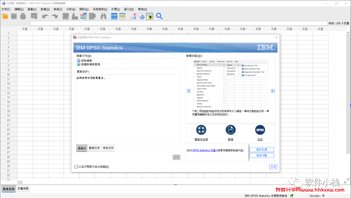Image resolution: width=351 pixels, height=198 pixels.
Task: Click the blue magnifier Search icon
Action: pos(159,16)
